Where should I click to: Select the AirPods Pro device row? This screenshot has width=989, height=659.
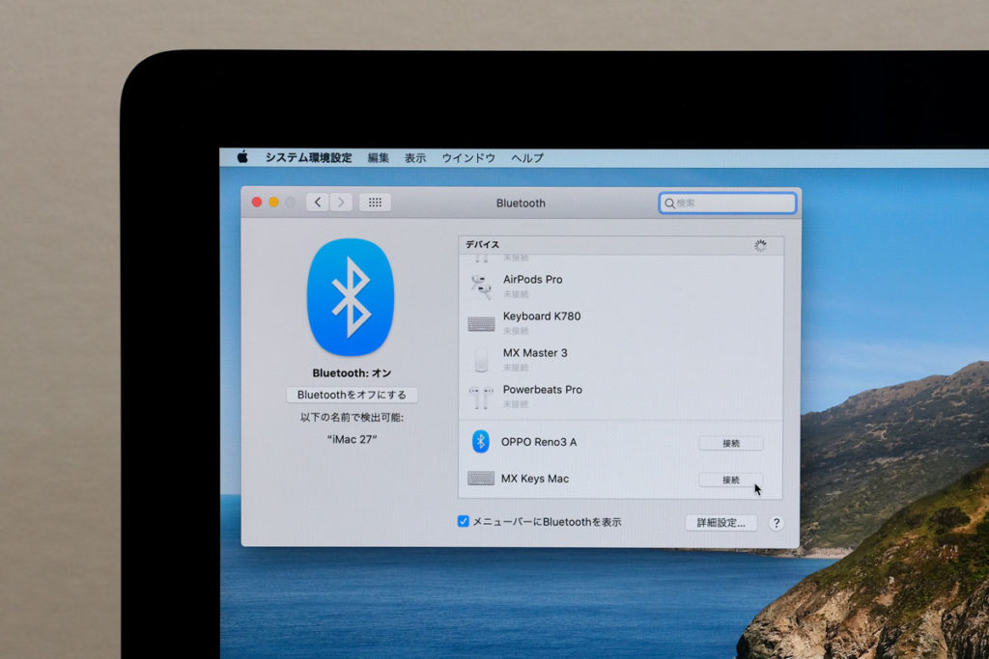(621, 286)
